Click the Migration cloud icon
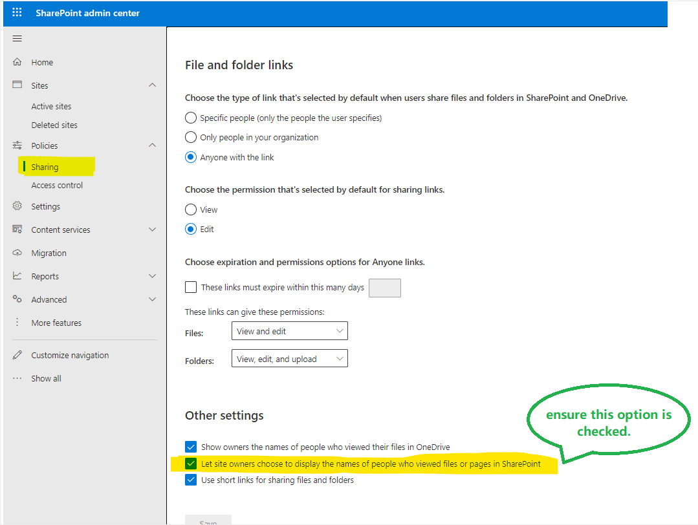Image resolution: width=698 pixels, height=525 pixels. point(17,253)
